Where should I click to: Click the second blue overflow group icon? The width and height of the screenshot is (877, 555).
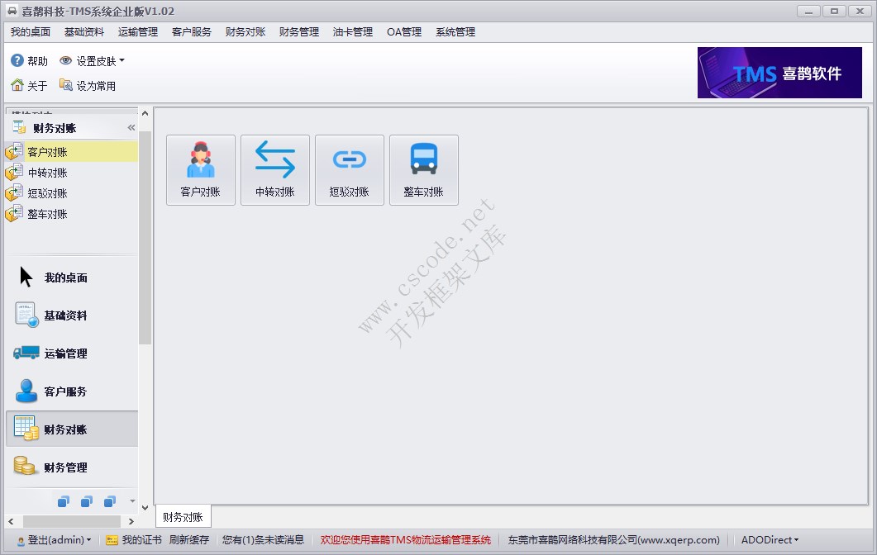pyautogui.click(x=87, y=501)
